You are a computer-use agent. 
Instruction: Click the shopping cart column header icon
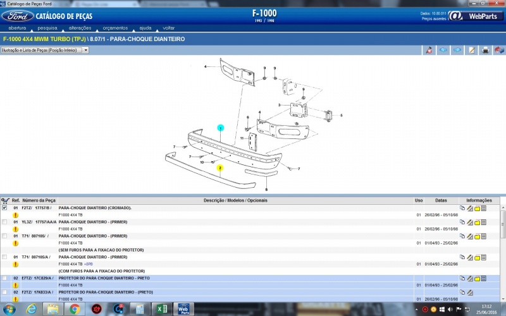pos(5,200)
